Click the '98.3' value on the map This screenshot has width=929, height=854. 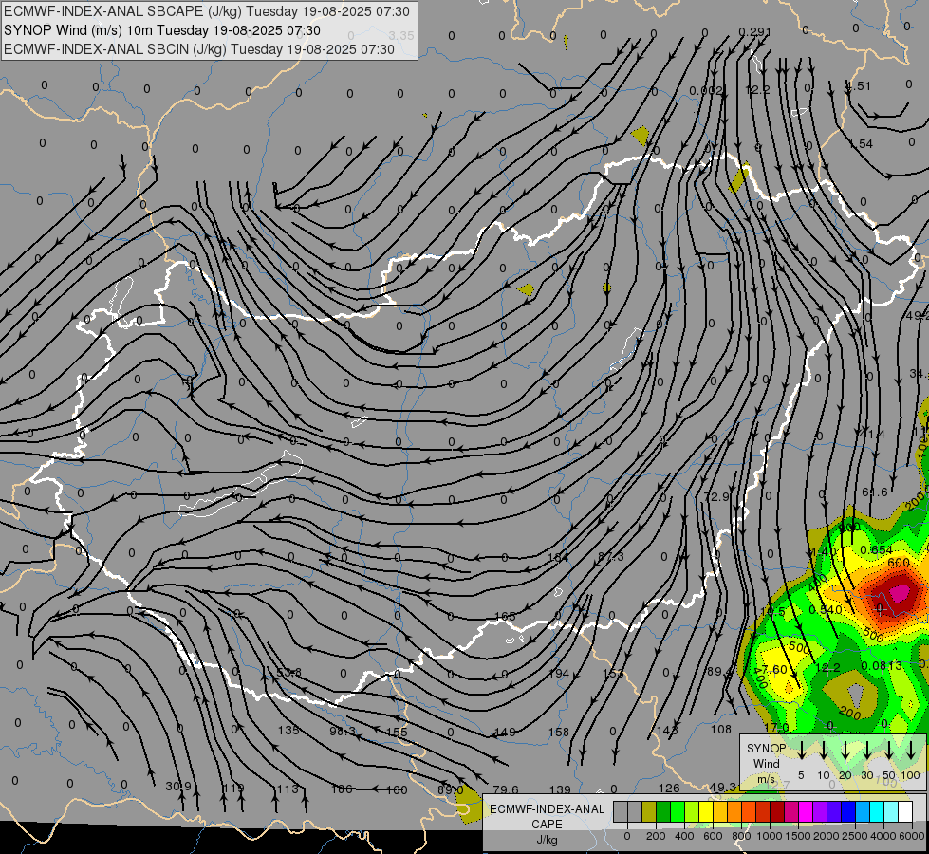tap(343, 732)
